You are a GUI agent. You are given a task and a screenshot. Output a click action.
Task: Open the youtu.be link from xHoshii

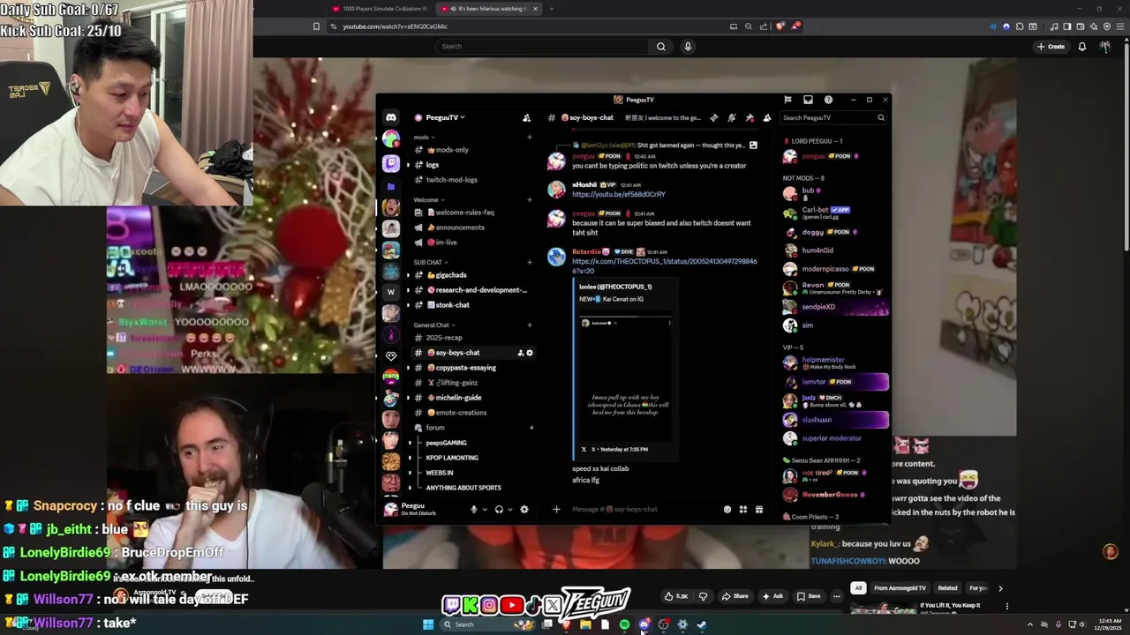click(x=618, y=194)
